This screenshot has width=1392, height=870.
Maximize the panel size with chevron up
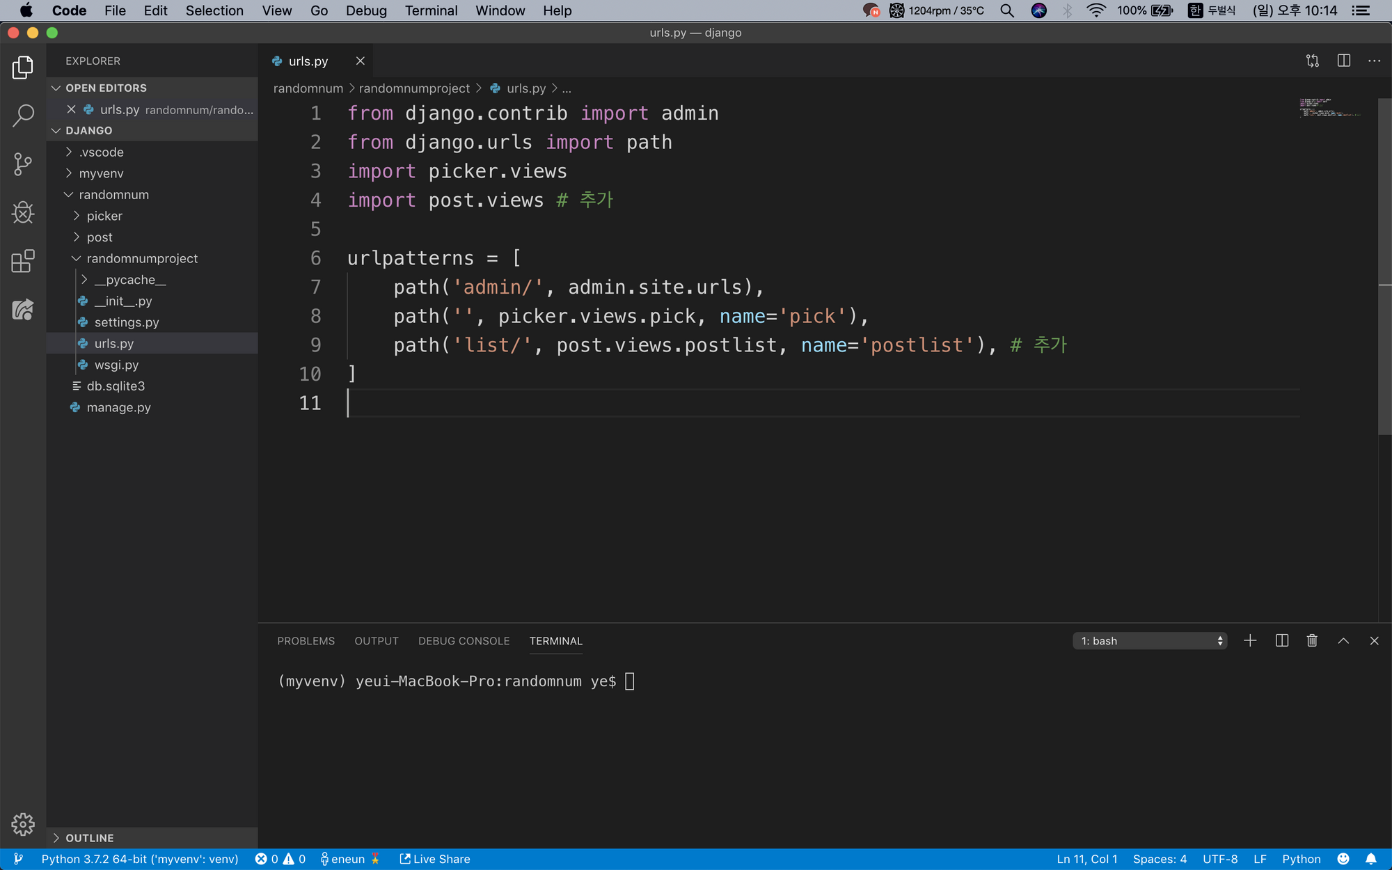(x=1343, y=641)
